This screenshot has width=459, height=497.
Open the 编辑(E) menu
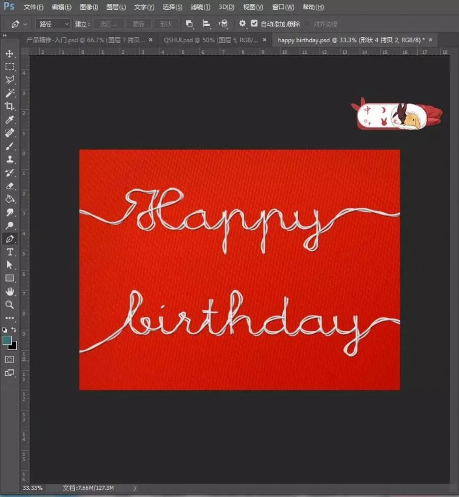(62, 7)
